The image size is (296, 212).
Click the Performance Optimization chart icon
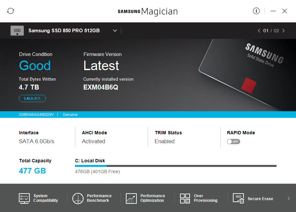click(131, 199)
